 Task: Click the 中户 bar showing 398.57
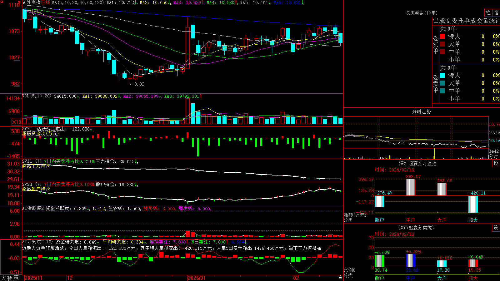pos(411,187)
